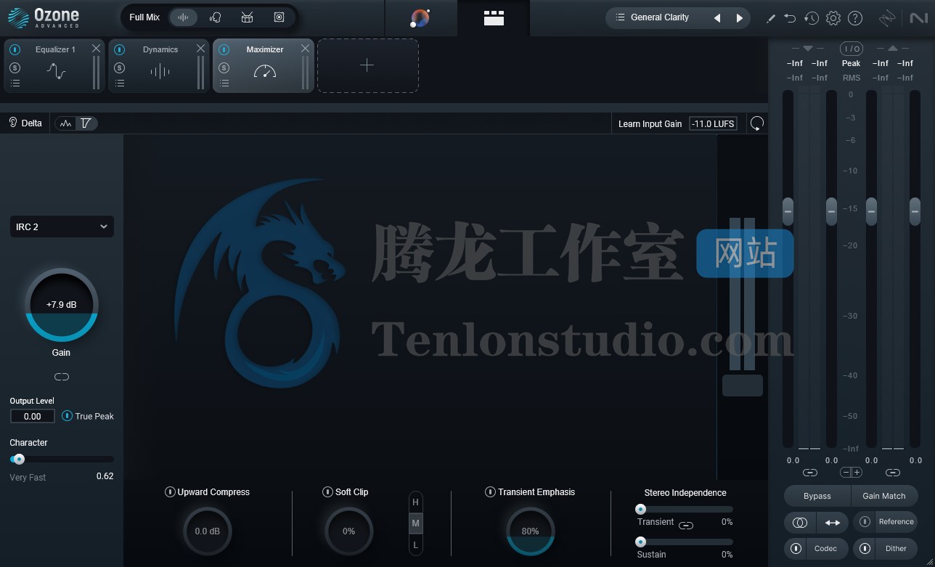Select the vocal head target icon
The image size is (935, 567).
(215, 17)
